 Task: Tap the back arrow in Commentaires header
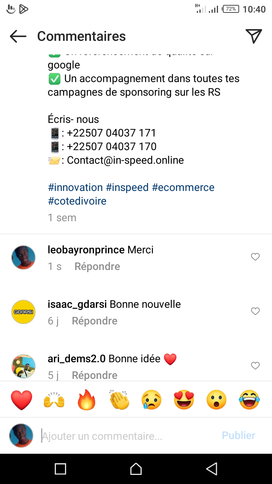[18, 36]
